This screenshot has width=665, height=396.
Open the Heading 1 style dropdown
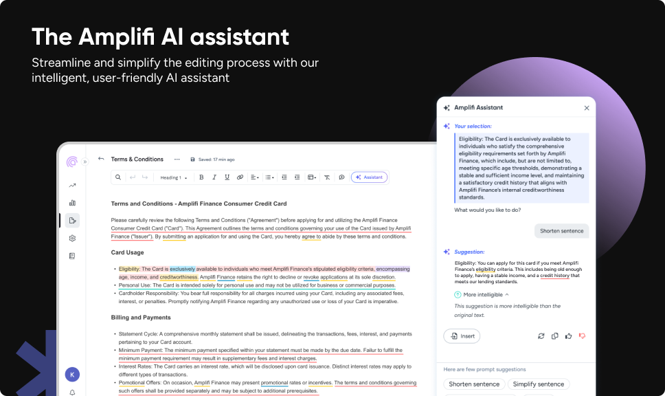click(x=173, y=177)
